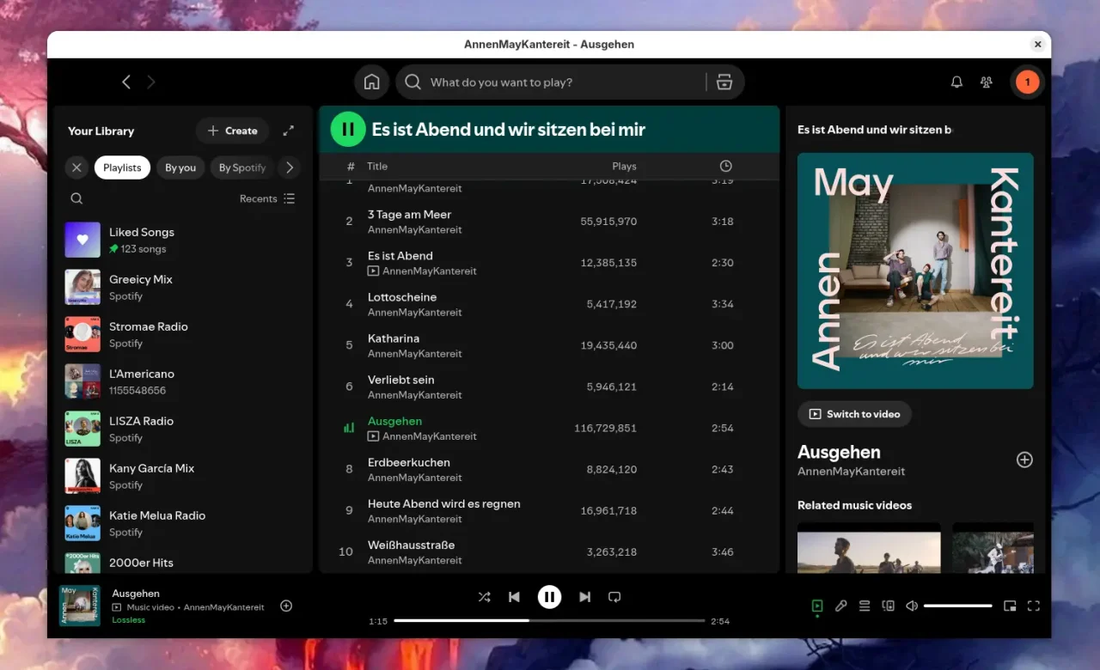Mute the volume

pos(912,606)
